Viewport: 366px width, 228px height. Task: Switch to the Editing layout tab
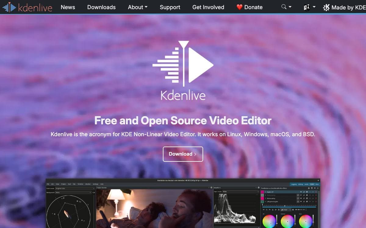(x=300, y=184)
